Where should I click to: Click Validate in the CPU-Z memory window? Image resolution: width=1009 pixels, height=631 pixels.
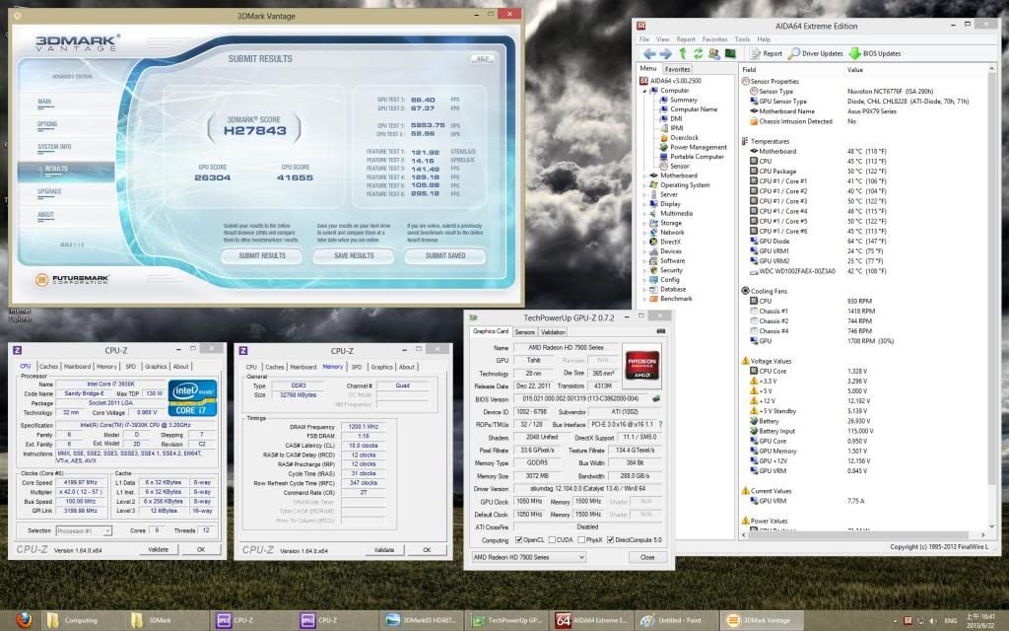(x=384, y=550)
